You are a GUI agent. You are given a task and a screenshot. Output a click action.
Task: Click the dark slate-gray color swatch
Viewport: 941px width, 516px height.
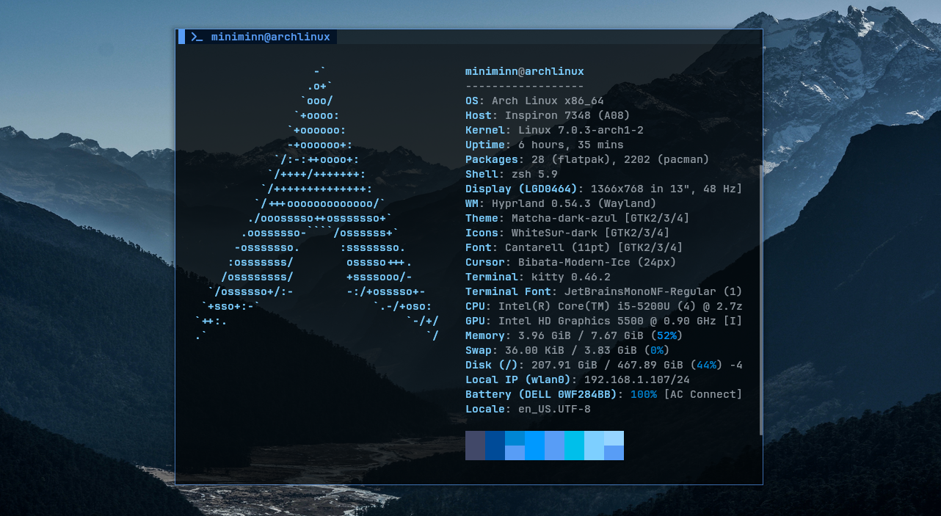[x=475, y=446]
